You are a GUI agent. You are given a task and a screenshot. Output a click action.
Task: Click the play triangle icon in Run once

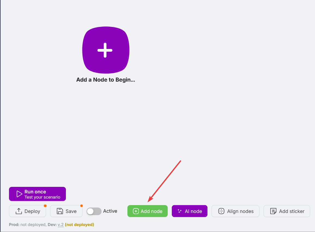[x=19, y=194]
